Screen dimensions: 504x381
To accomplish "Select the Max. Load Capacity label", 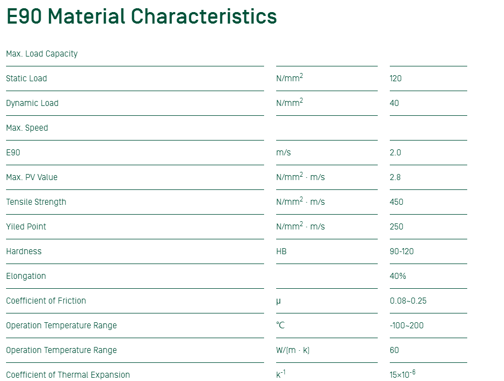I will (x=42, y=54).
